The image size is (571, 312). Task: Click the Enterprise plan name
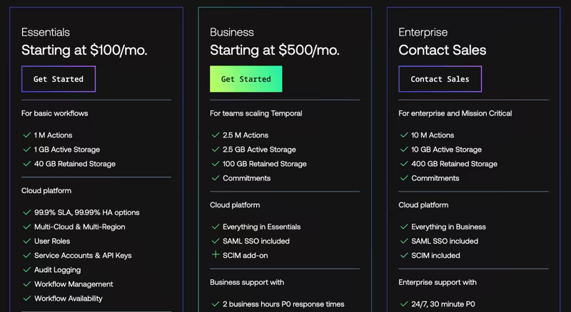click(423, 32)
